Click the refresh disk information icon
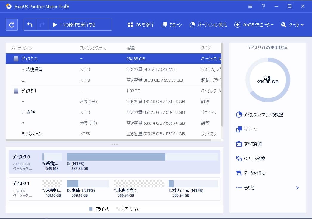Viewport: 312px width, 219px height. pos(12,25)
